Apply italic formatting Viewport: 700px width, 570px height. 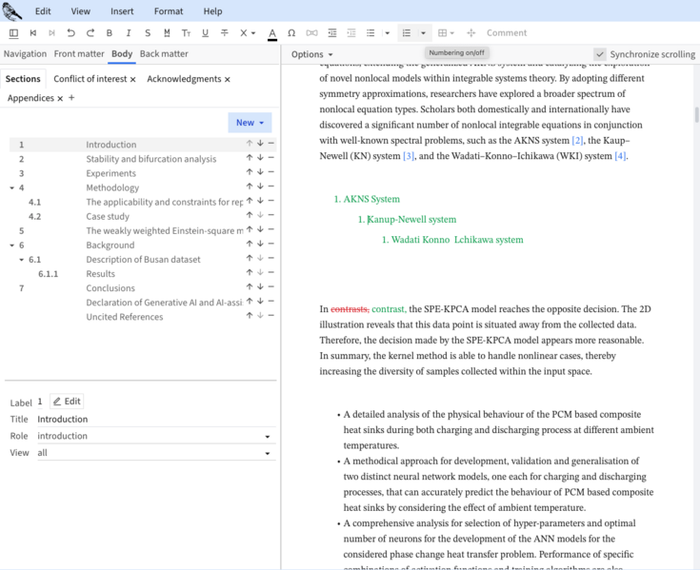point(129,33)
